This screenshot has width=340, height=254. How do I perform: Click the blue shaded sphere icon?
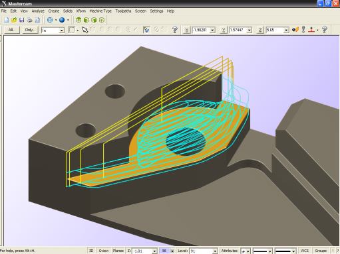click(62, 20)
